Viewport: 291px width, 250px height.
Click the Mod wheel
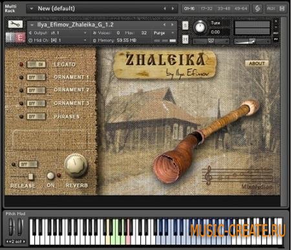click(x=20, y=227)
